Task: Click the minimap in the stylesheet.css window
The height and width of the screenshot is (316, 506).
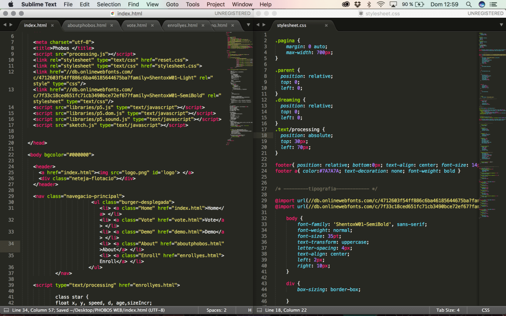Action: 492,126
